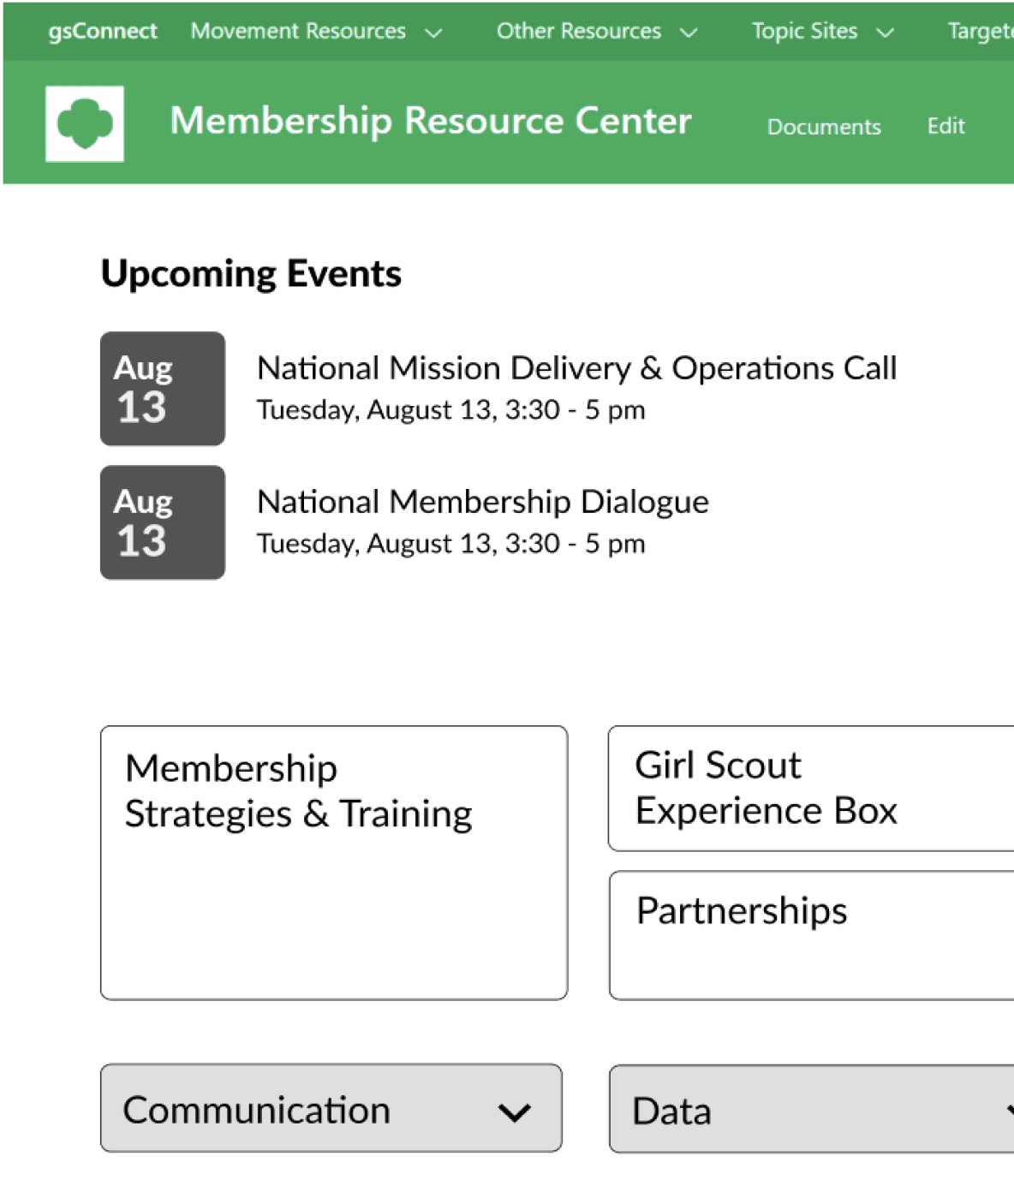Open the second Aug 13 date badge

163,522
